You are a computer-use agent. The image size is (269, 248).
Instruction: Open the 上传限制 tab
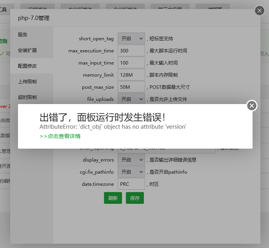tap(32, 81)
